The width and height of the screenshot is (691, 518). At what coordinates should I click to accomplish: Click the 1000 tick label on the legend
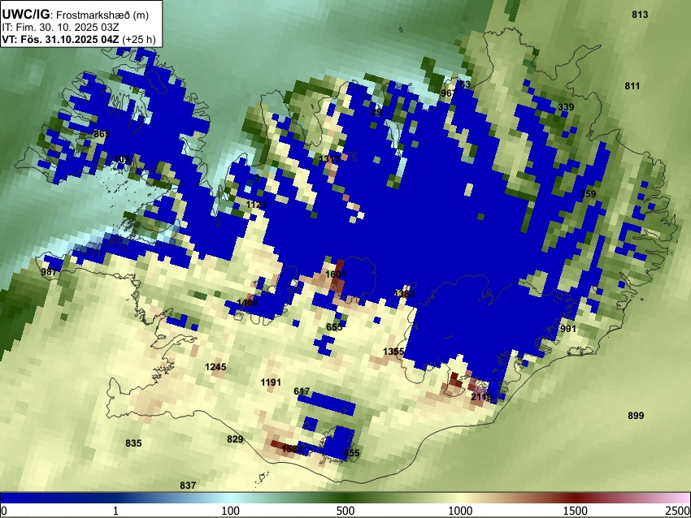(x=460, y=511)
